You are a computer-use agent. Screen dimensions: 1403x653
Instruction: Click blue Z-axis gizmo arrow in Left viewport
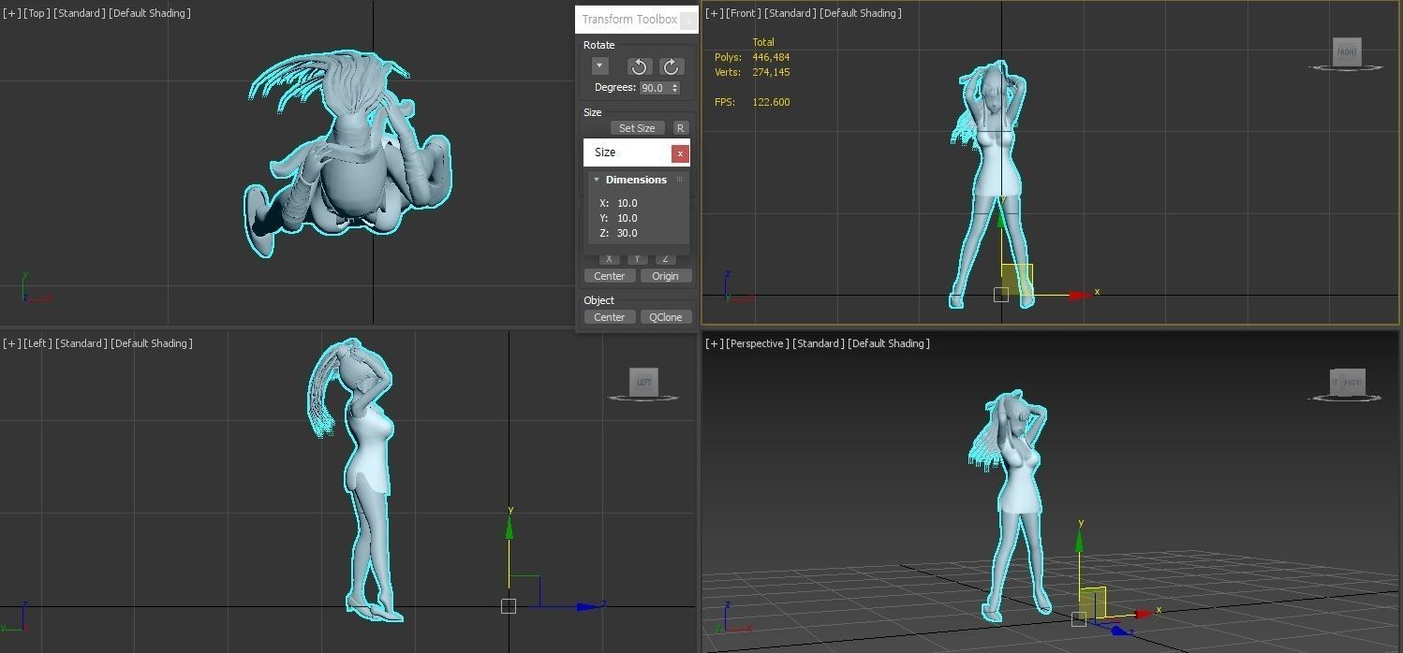[587, 606]
